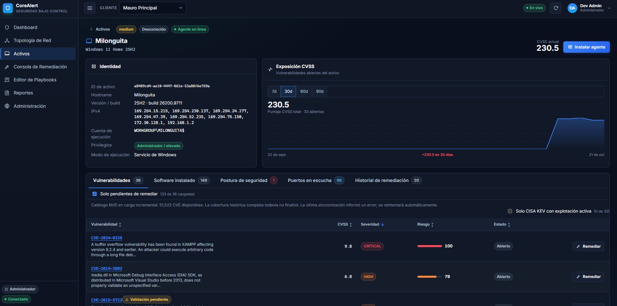The image size is (617, 306).
Task: Select the Vulnerabilidades tab
Action: (x=118, y=180)
